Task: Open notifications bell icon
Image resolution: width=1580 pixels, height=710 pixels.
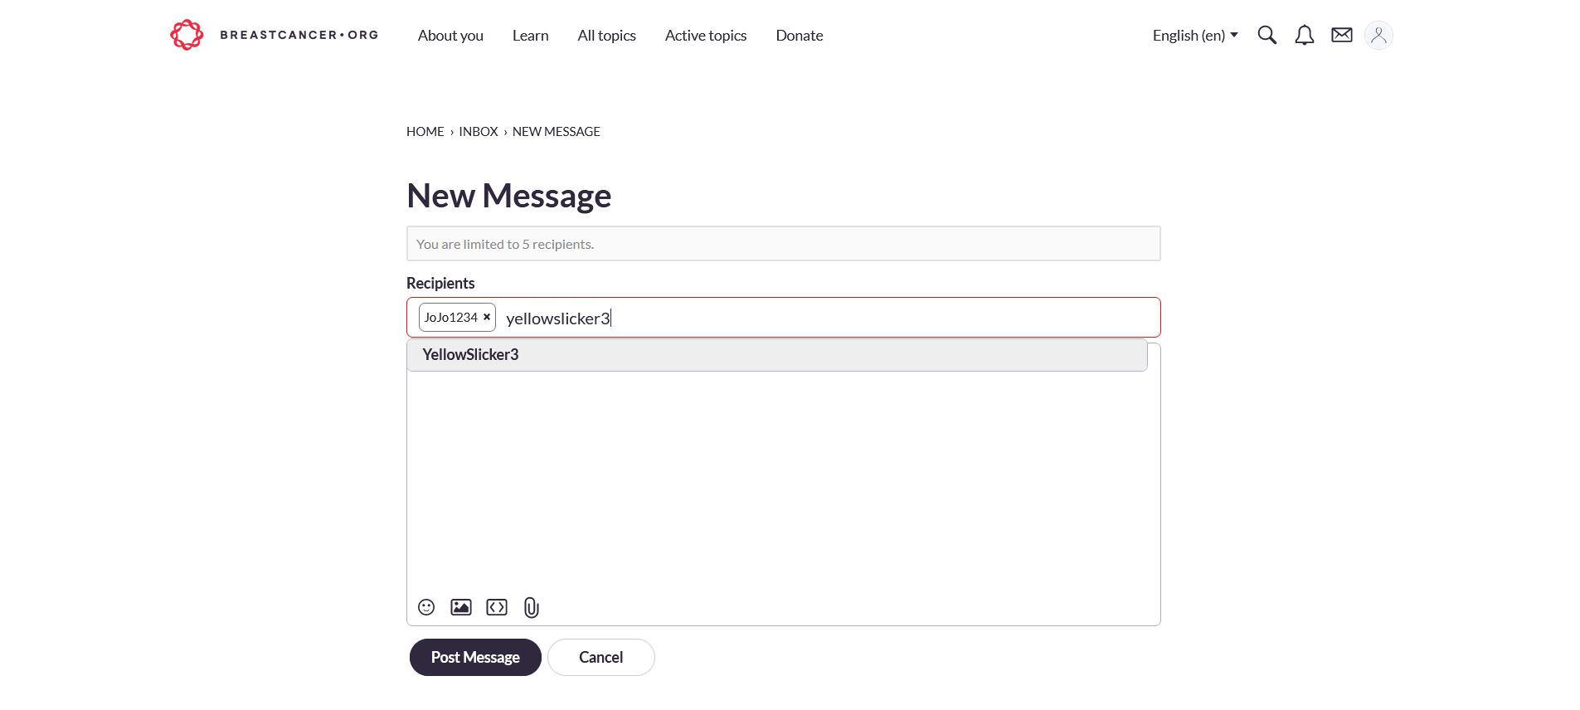Action: coord(1304,35)
